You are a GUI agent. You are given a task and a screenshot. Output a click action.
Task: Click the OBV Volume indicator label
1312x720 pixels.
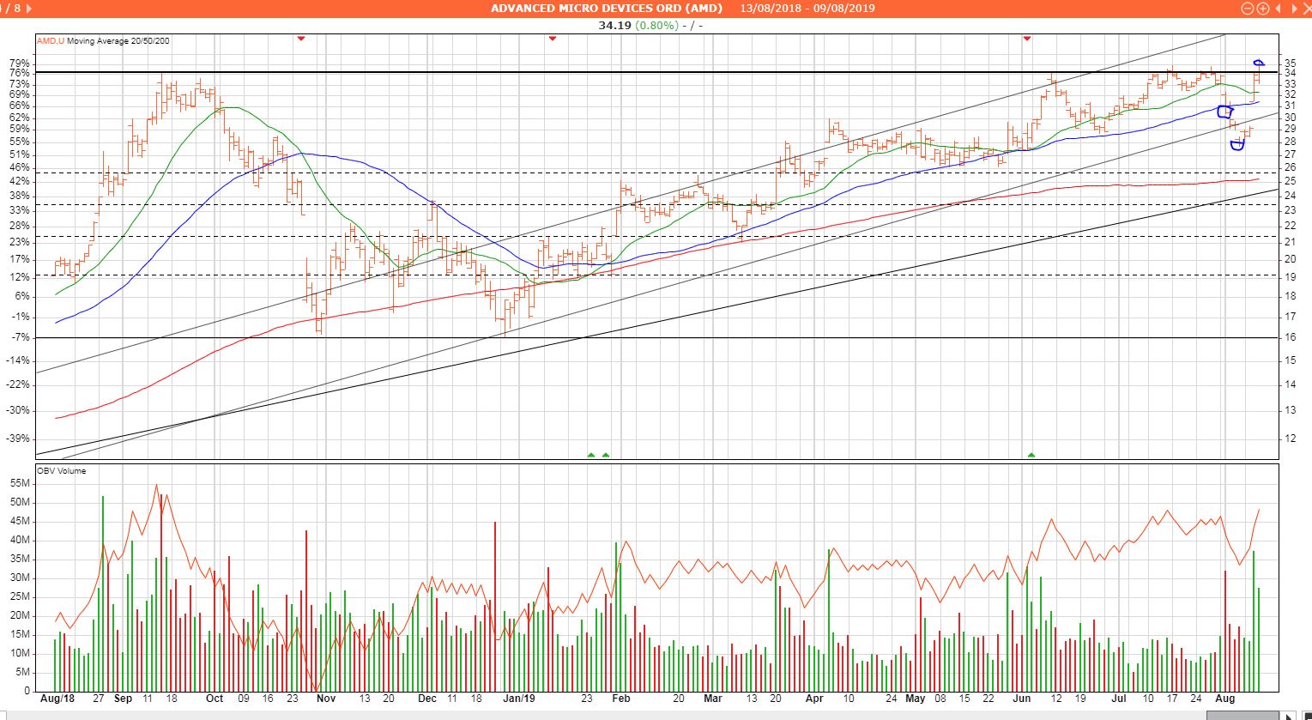pyautogui.click(x=61, y=470)
